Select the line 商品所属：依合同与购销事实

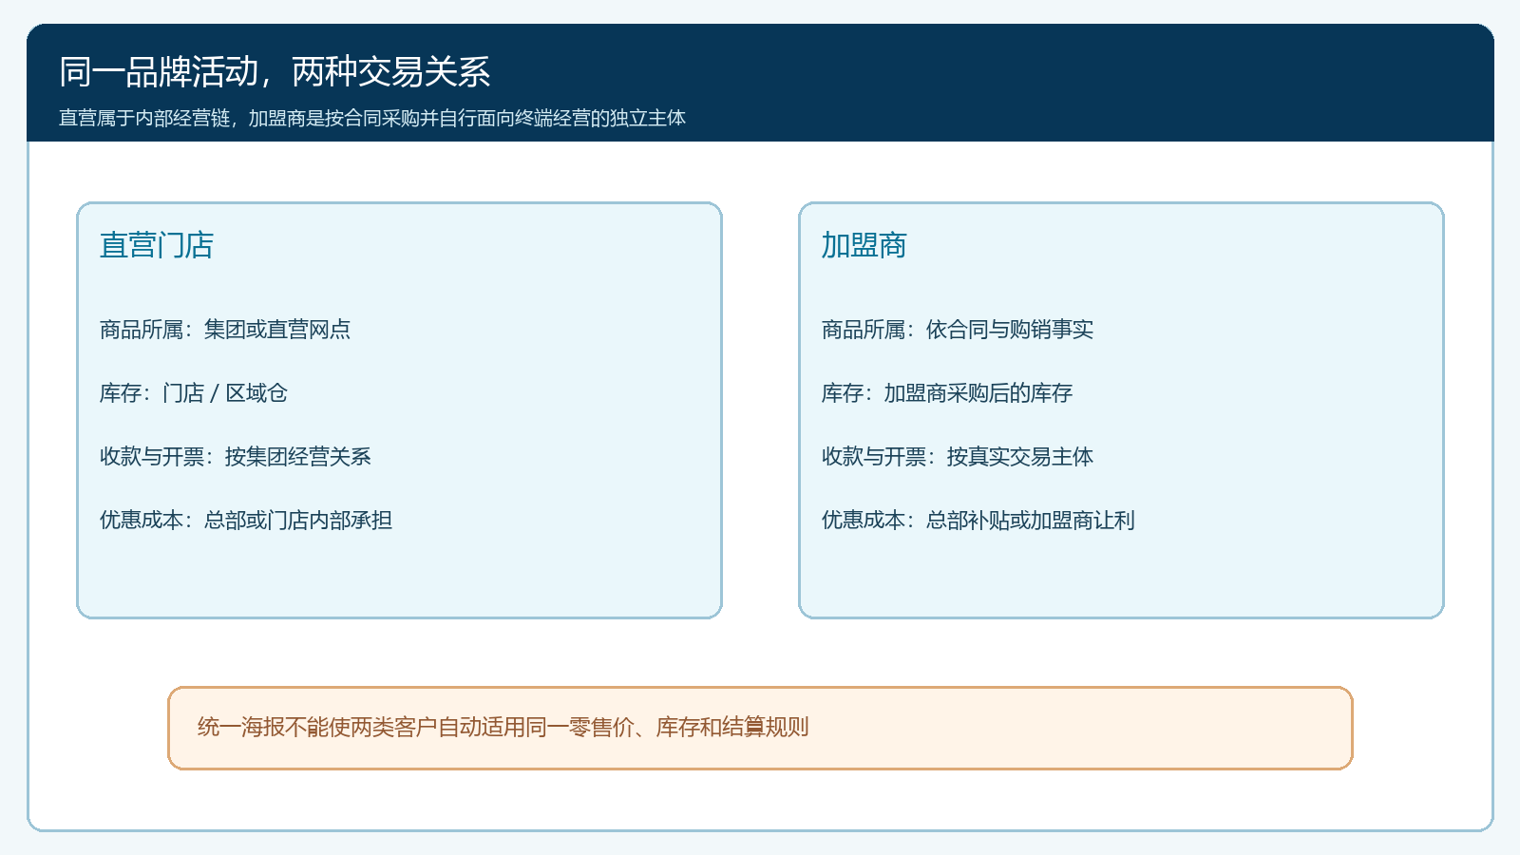(958, 330)
